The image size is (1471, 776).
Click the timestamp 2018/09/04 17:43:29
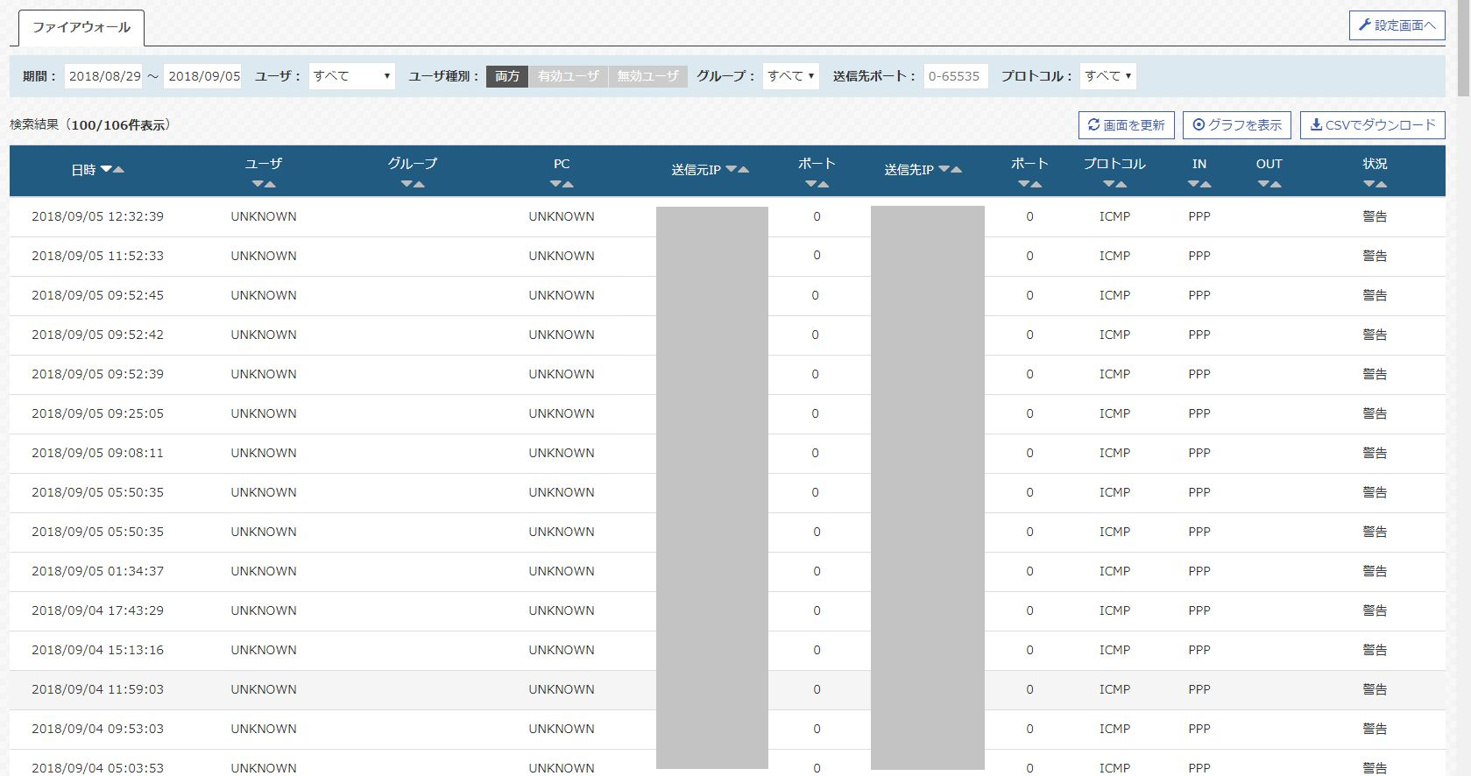pyautogui.click(x=97, y=610)
